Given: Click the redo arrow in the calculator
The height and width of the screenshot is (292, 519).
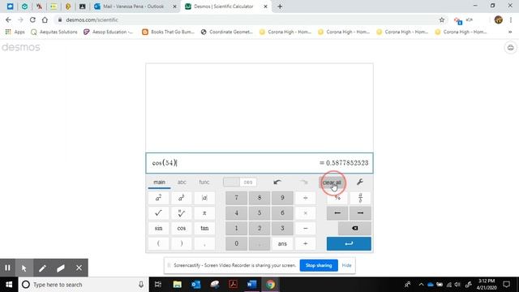Looking at the screenshot, I should pos(303,182).
